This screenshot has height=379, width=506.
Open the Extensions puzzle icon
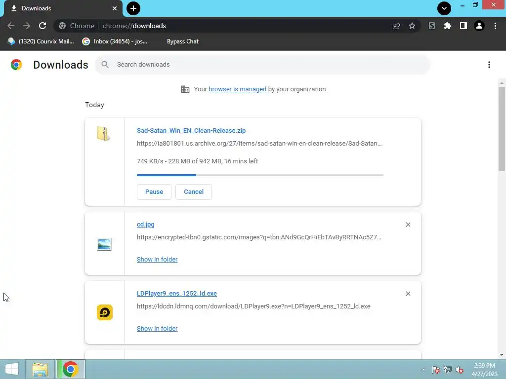447,26
